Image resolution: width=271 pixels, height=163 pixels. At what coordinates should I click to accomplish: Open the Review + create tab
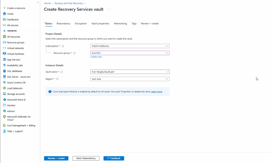[x=150, y=24]
